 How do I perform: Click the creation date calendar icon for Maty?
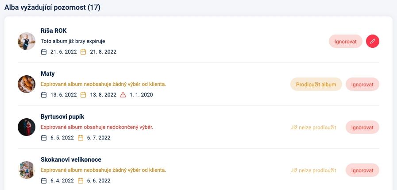click(44, 95)
